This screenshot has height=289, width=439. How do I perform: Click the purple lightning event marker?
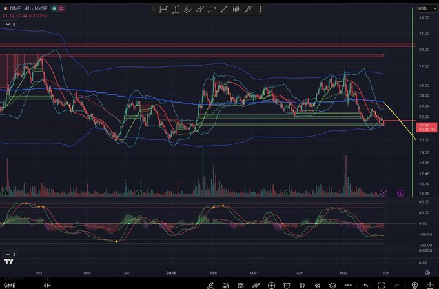tap(383, 193)
